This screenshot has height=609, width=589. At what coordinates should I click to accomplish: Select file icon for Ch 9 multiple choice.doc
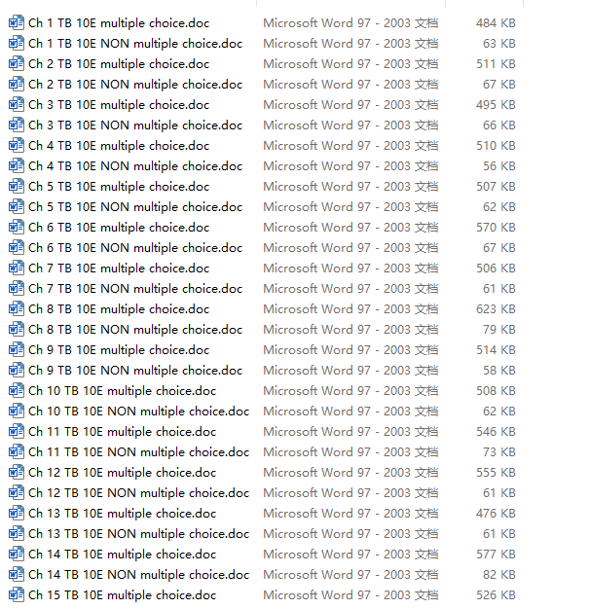[16, 349]
